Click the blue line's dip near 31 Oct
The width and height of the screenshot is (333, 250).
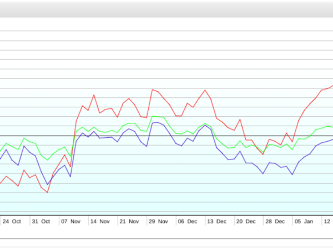click(47, 184)
